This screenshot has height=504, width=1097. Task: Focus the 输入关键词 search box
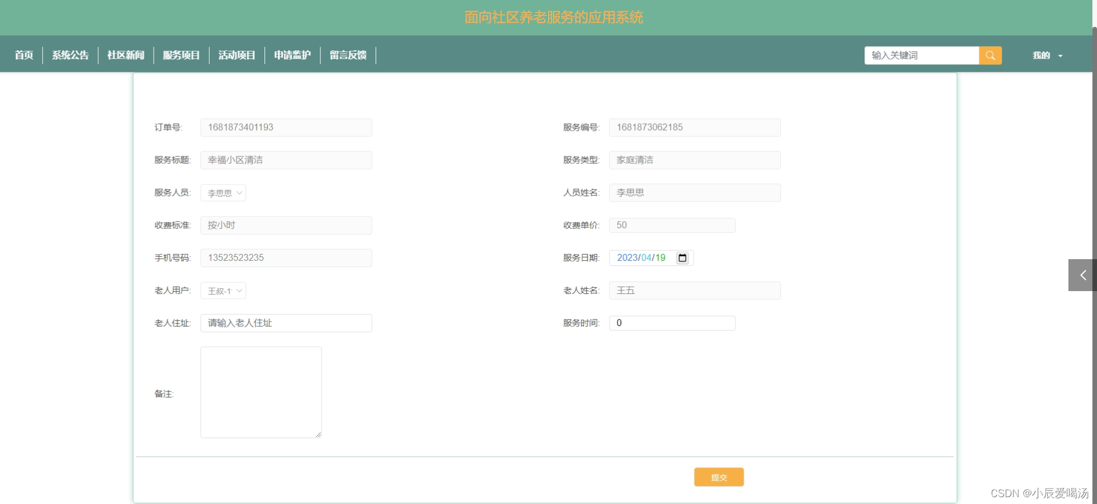click(922, 55)
